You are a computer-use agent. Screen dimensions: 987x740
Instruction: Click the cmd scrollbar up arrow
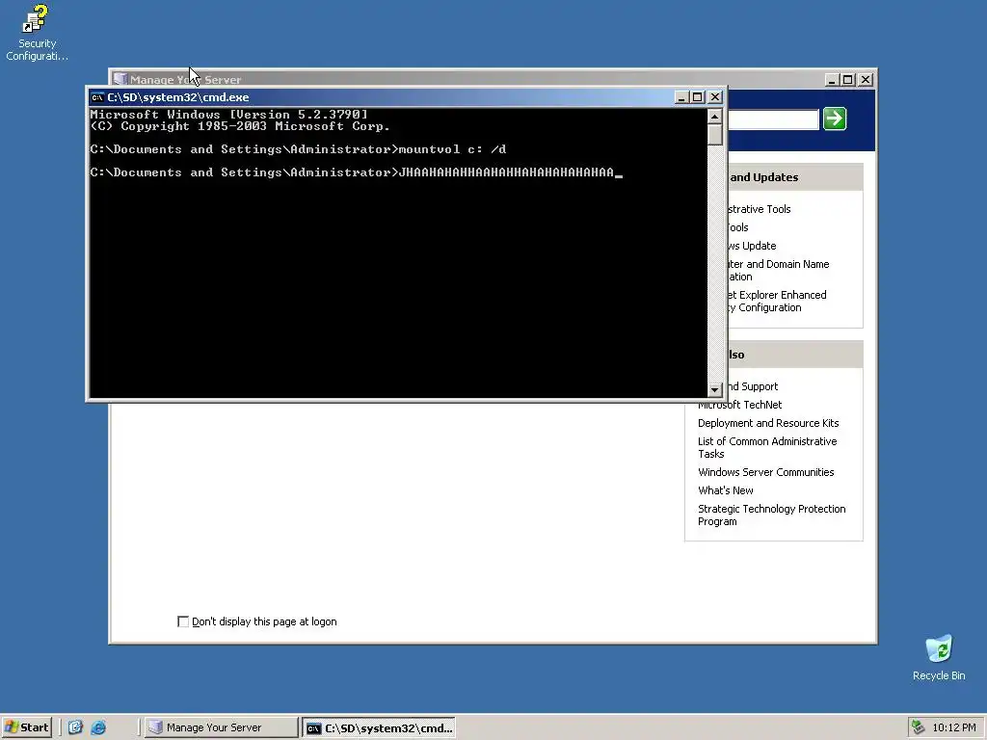[714, 117]
